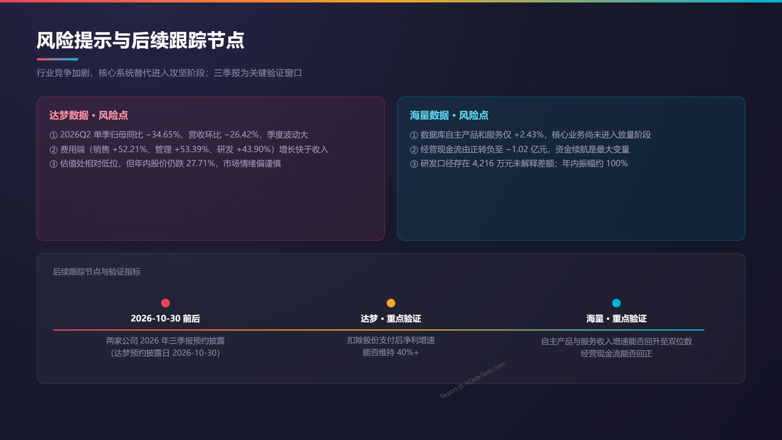Click the text （达梦预约披露日 2026-10-30）

click(166, 353)
